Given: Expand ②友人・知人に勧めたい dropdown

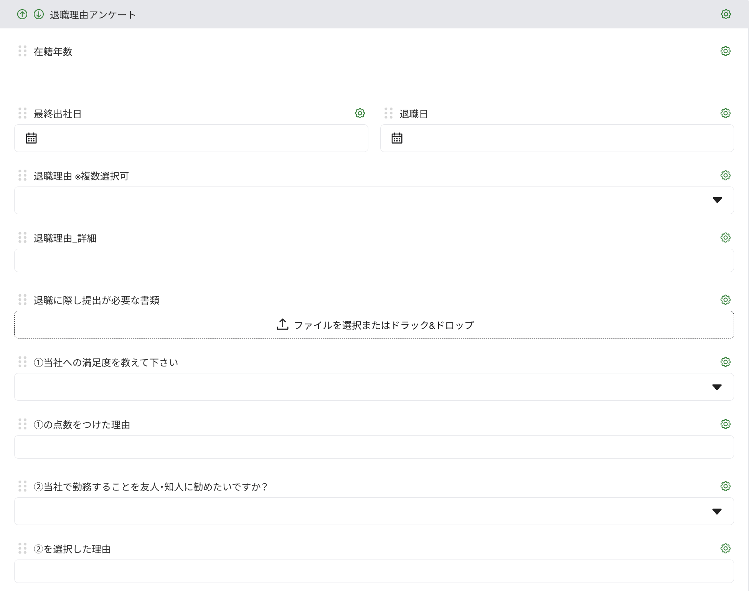Looking at the screenshot, I should (717, 511).
